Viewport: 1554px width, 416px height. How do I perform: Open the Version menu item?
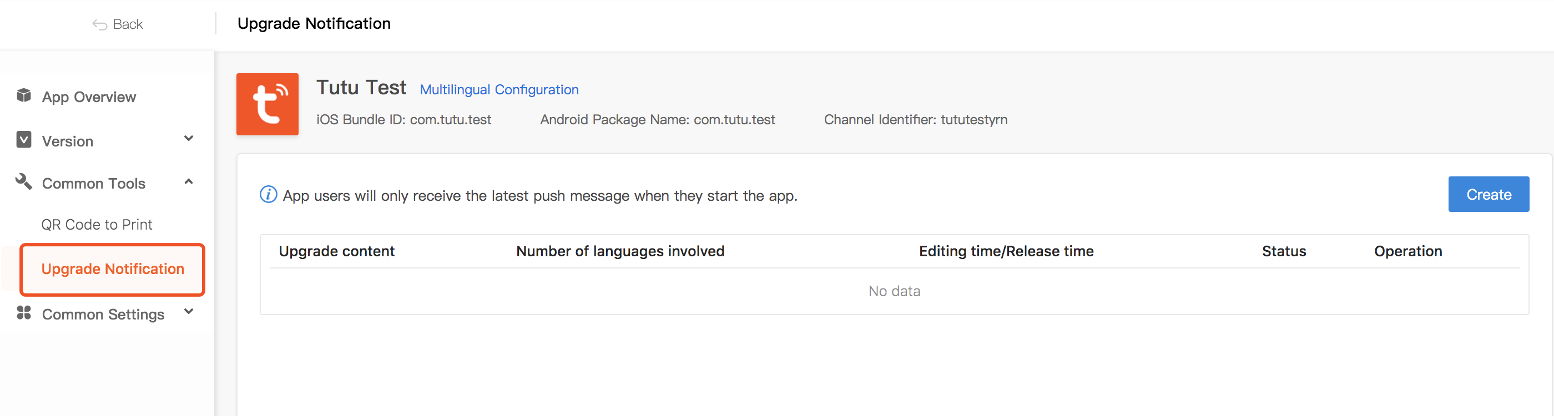pyautogui.click(x=68, y=141)
